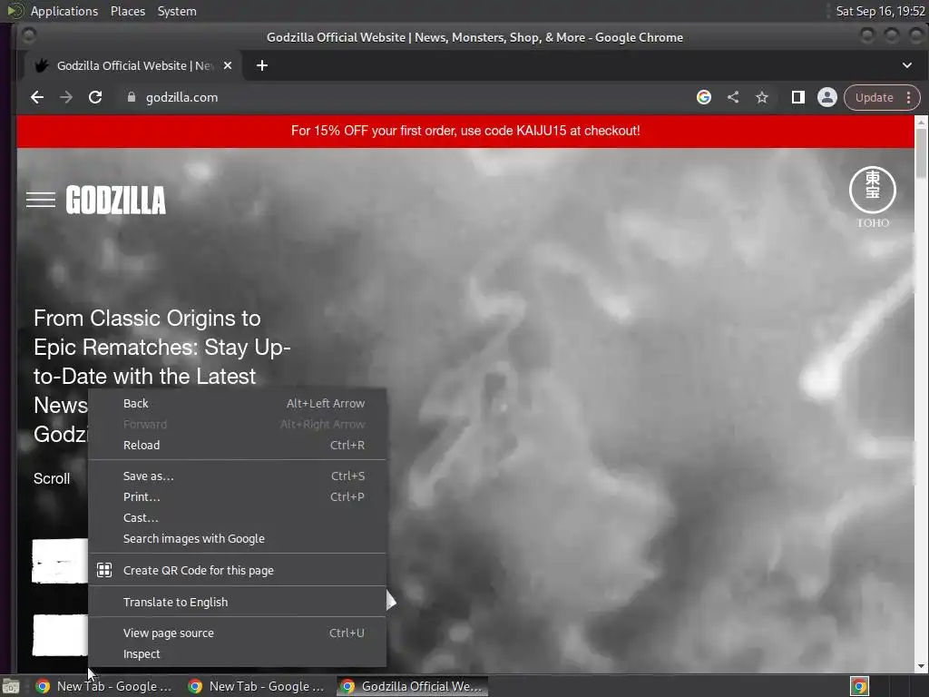Click the Chrome icon in the system tray
This screenshot has width=929, height=697.
[x=860, y=686]
